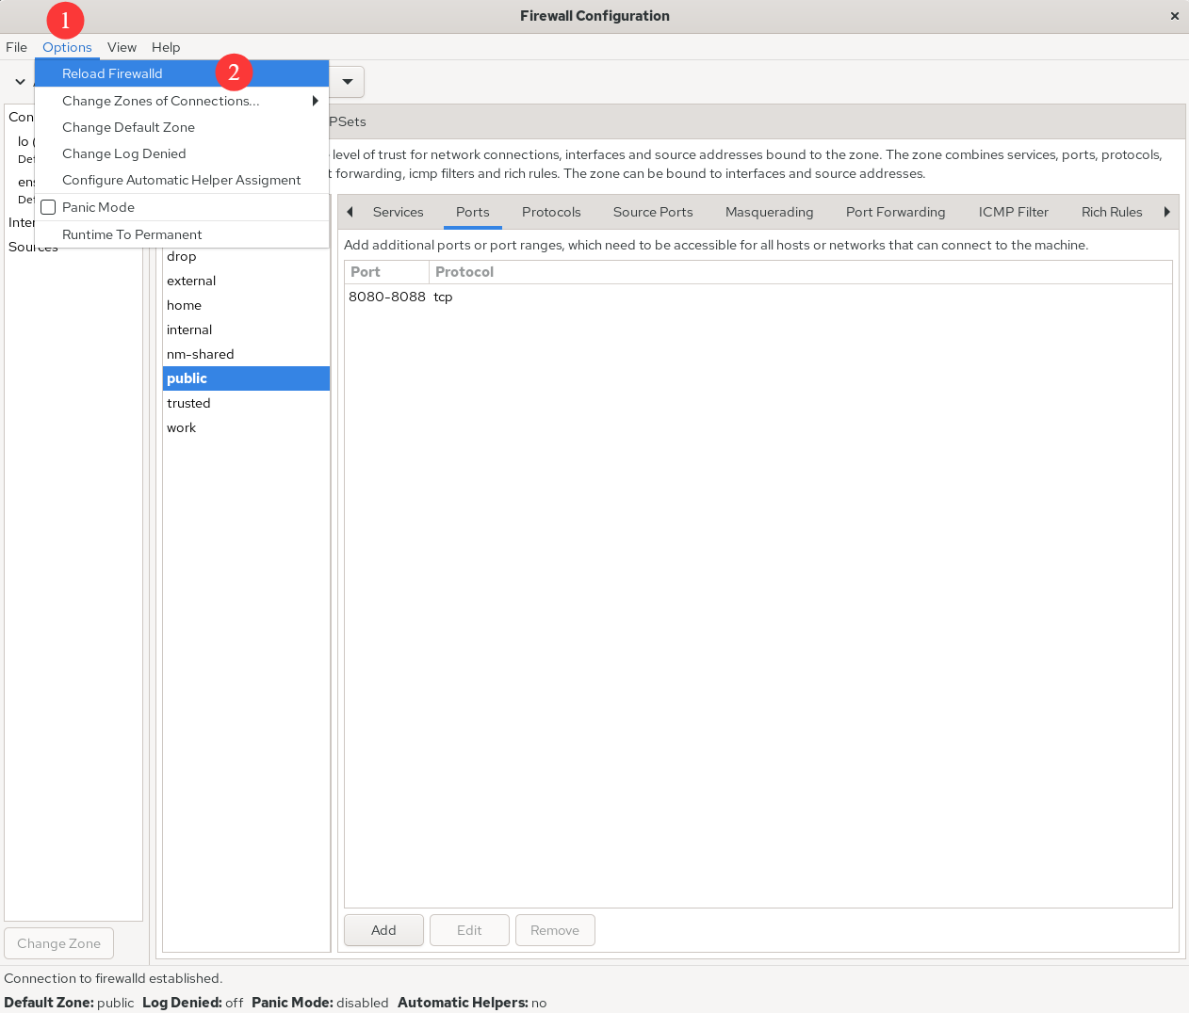The image size is (1189, 1013).
Task: Open Change Zones of Connections submenu
Action: pos(160,101)
